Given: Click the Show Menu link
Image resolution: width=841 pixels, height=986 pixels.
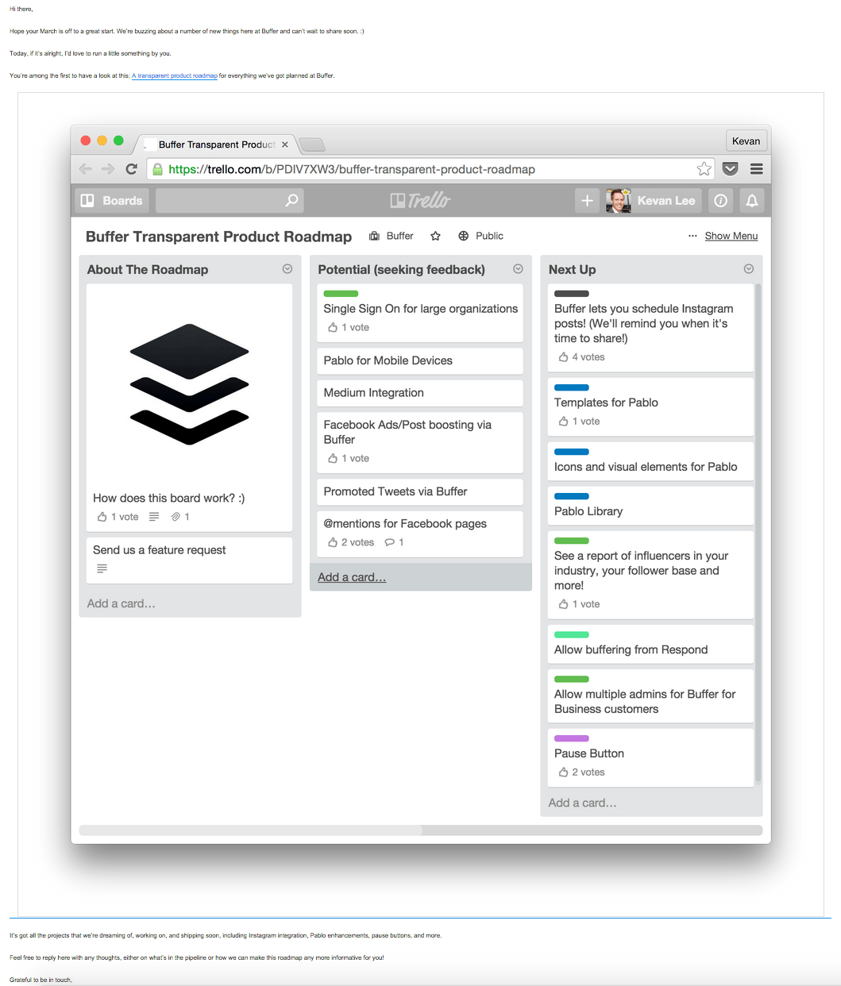Looking at the screenshot, I should pyautogui.click(x=731, y=236).
